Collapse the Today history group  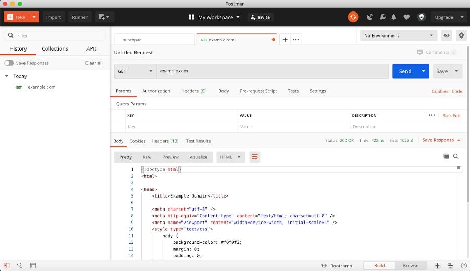click(x=7, y=76)
